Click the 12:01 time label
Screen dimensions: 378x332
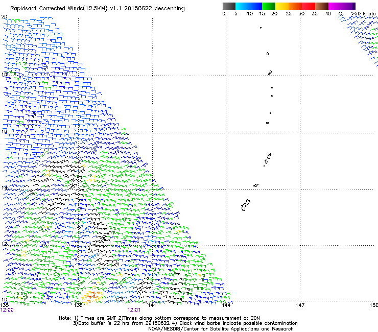point(134,310)
